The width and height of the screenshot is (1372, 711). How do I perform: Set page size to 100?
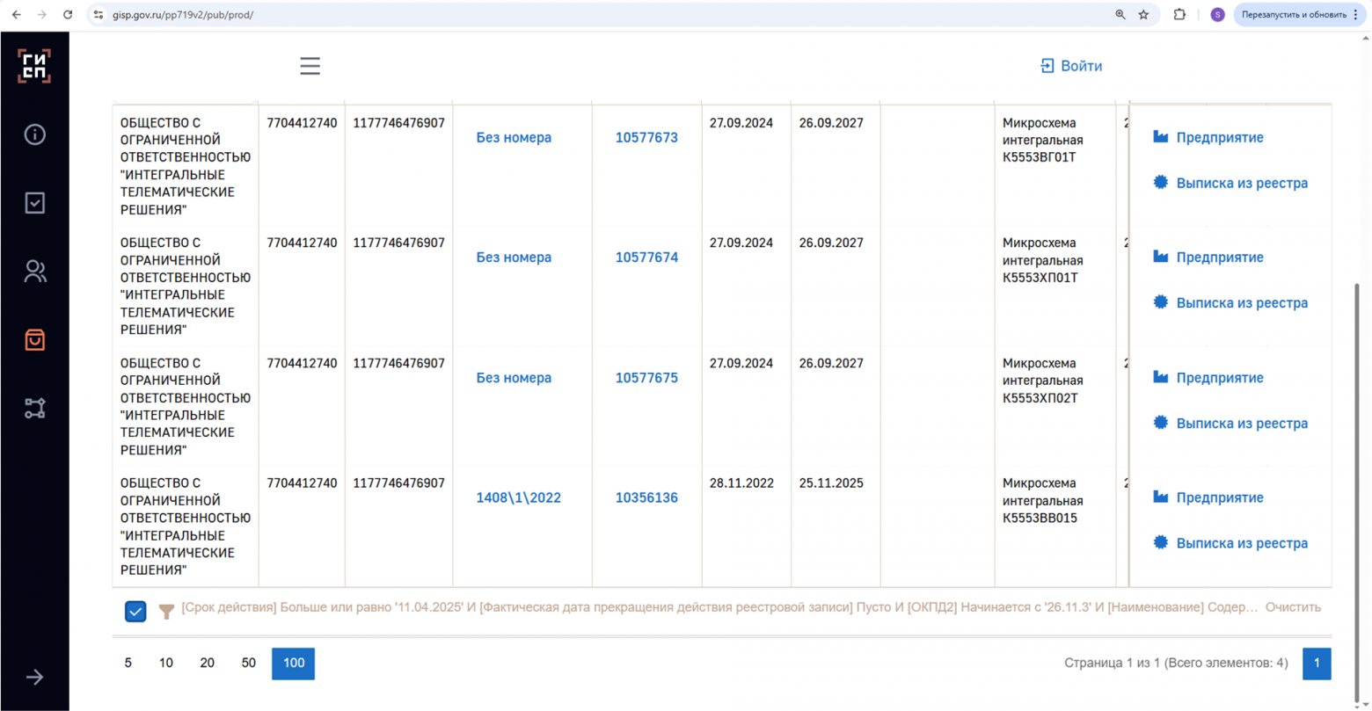[294, 663]
